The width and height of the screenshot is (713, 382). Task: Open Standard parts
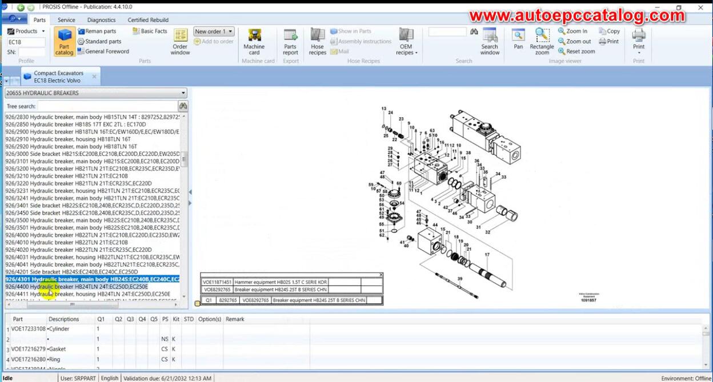pos(99,41)
